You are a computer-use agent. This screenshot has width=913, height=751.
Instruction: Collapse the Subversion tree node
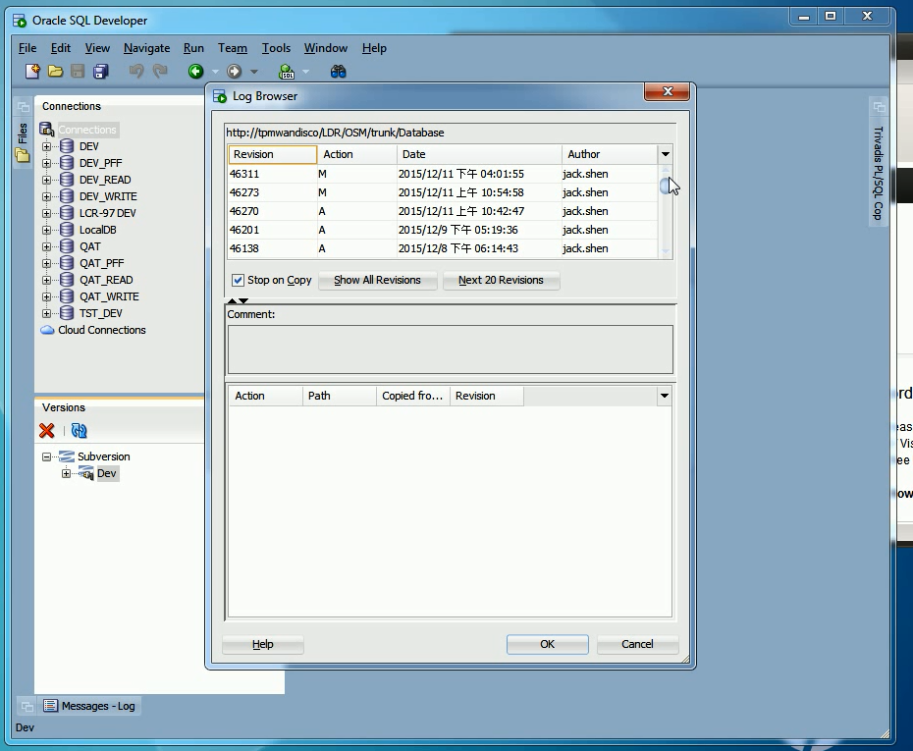tap(46, 457)
